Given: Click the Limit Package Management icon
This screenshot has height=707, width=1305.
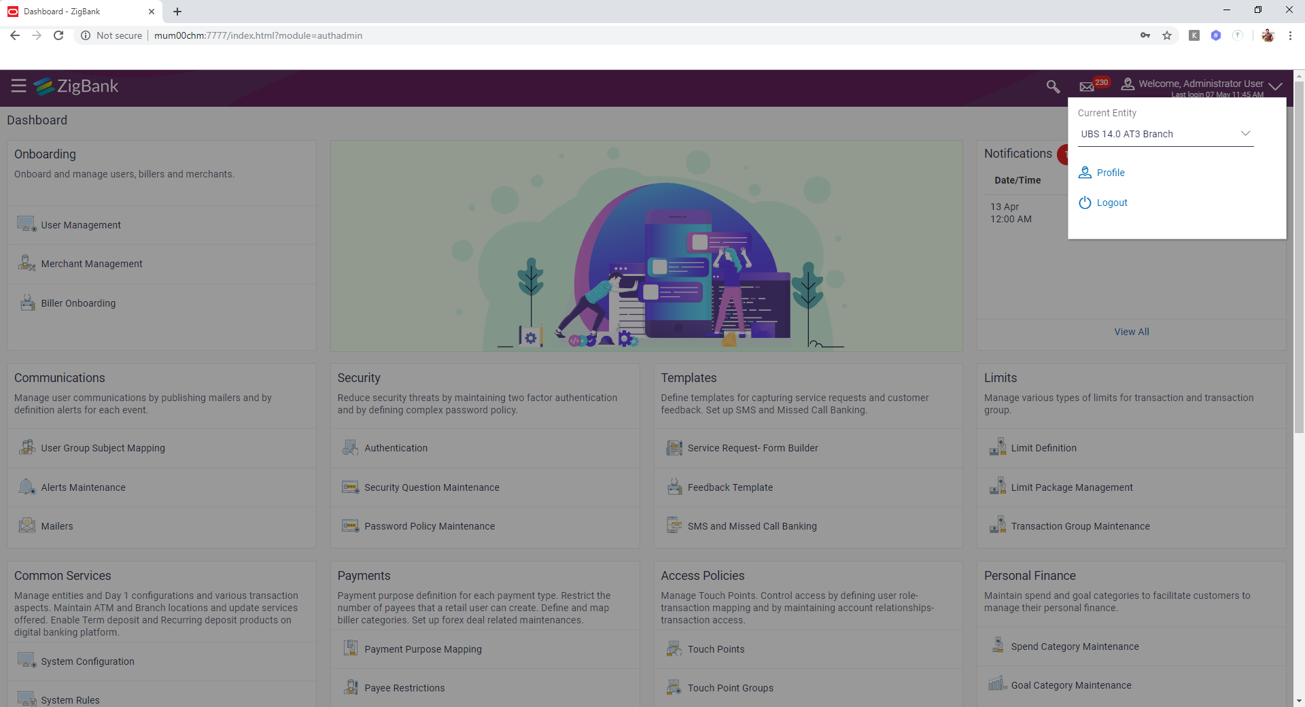Looking at the screenshot, I should pos(997,486).
